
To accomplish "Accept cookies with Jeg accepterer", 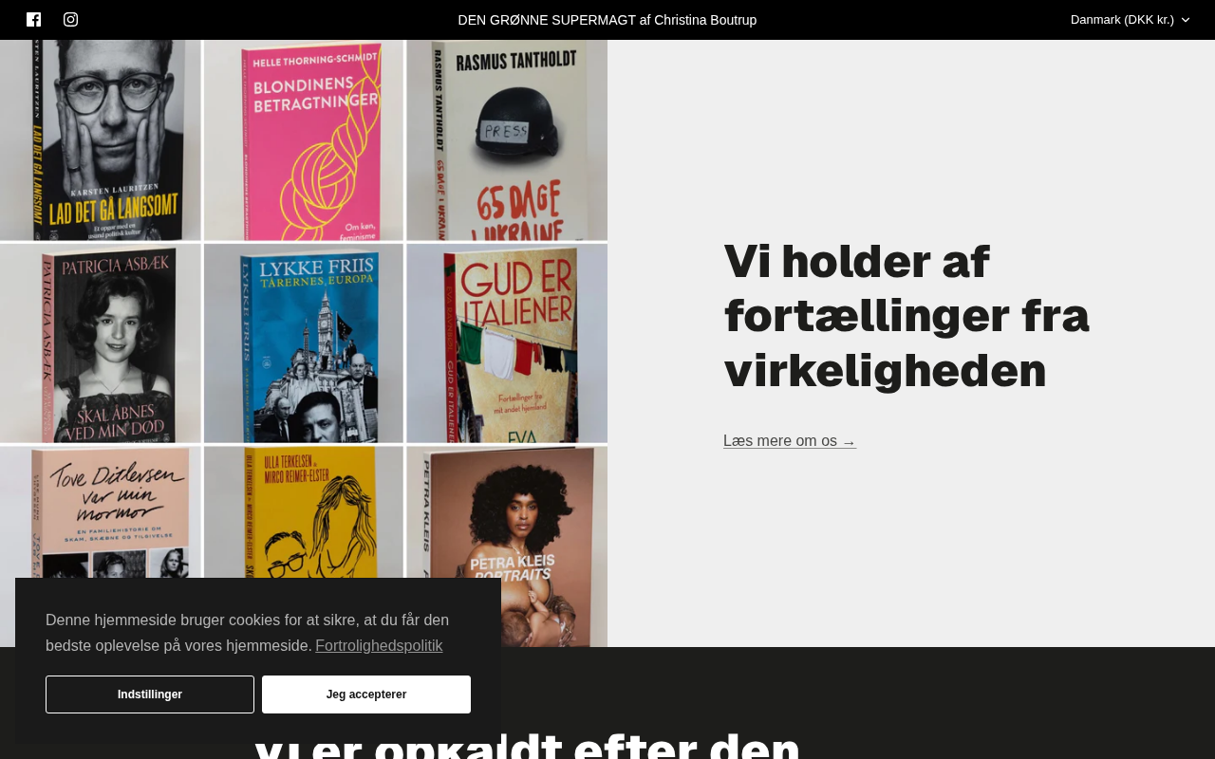I will click(x=366, y=694).
